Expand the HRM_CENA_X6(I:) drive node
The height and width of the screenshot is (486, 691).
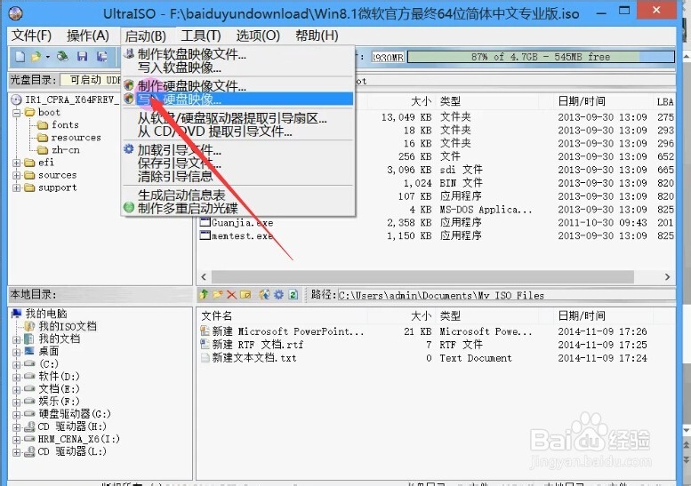click(x=17, y=439)
